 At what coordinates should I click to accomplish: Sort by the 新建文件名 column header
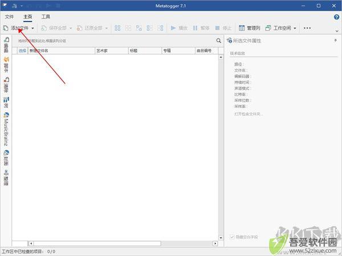point(62,51)
